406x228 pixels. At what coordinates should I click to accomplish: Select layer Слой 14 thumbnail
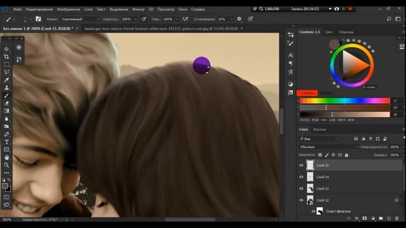[x=310, y=177]
